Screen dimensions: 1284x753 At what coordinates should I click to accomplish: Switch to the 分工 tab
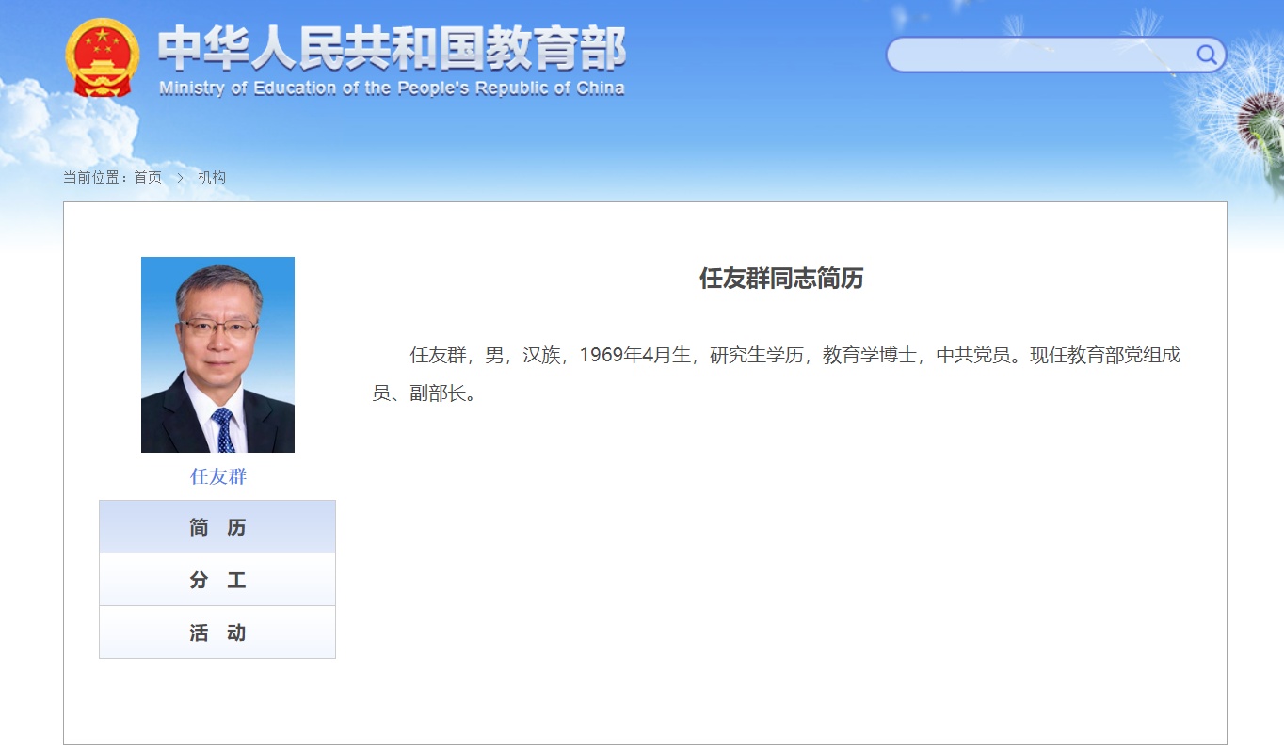[217, 580]
